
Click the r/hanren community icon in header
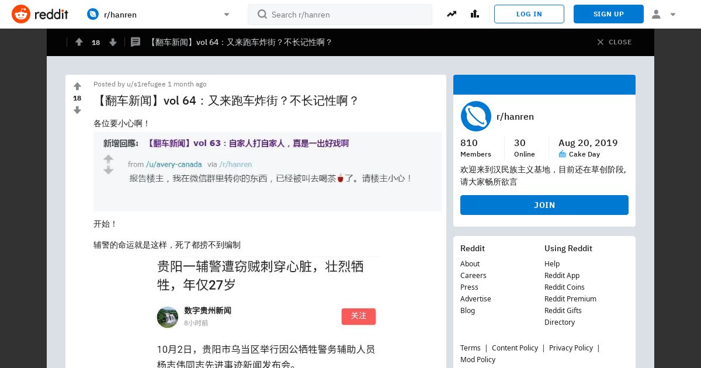coord(93,14)
